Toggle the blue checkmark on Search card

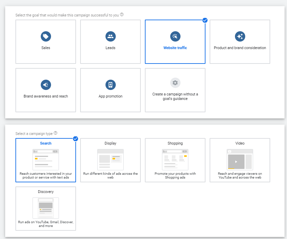click(75, 139)
